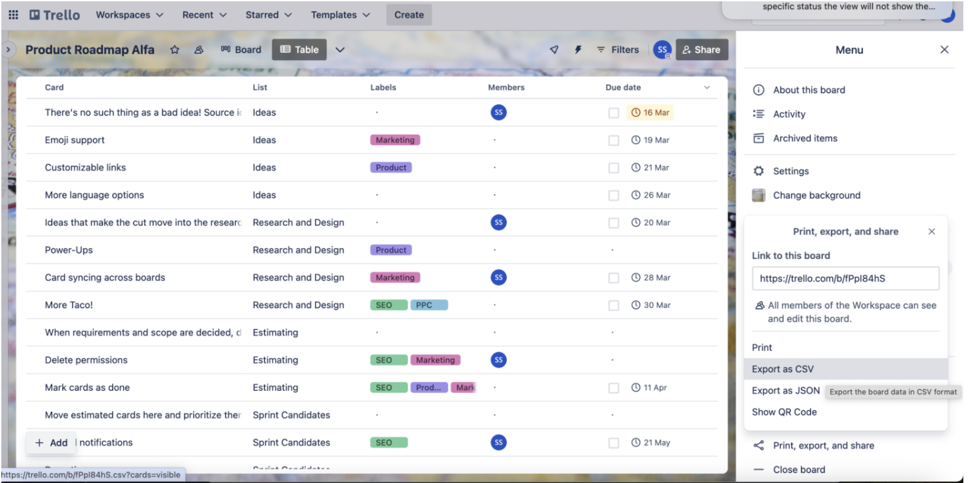Check the due date box for 16 Mar
The height and width of the screenshot is (483, 968).
coord(614,113)
